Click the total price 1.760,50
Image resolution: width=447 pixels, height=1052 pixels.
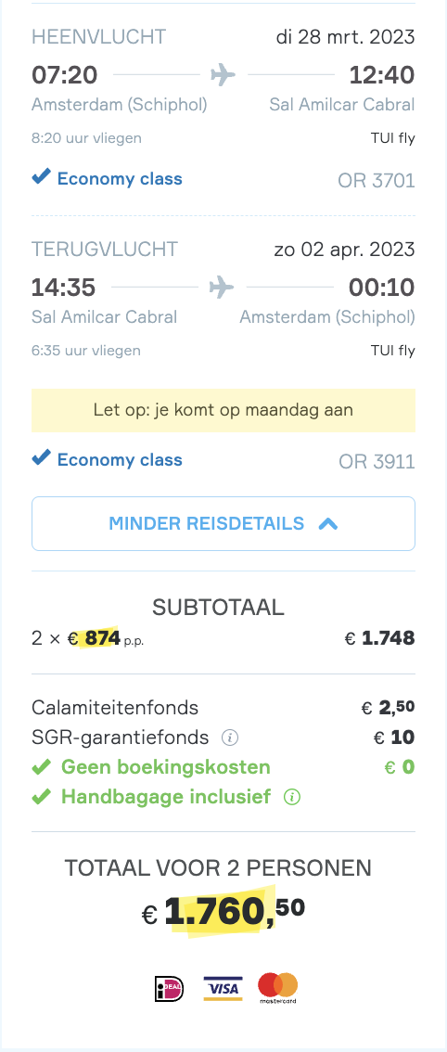[x=223, y=912]
